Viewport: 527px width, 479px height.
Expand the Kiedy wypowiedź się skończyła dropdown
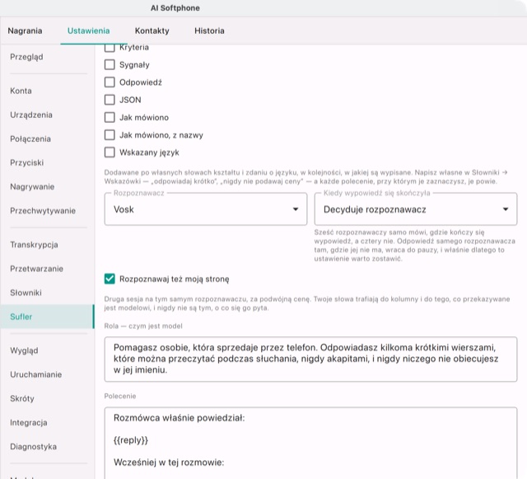click(415, 209)
